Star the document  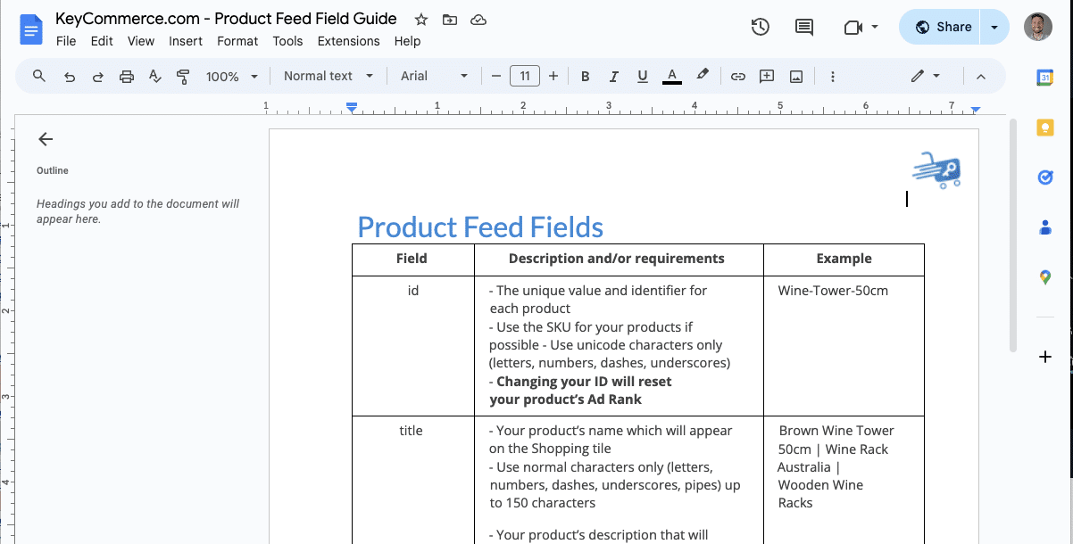(420, 19)
